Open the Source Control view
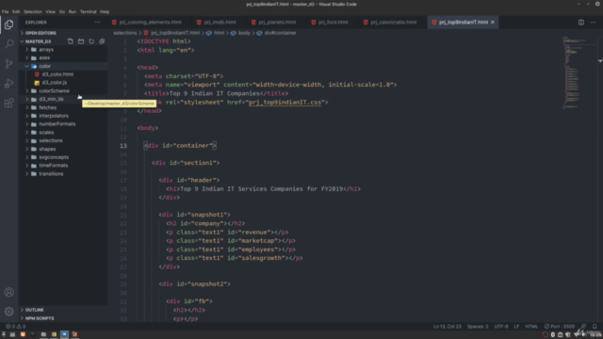 (x=8, y=63)
